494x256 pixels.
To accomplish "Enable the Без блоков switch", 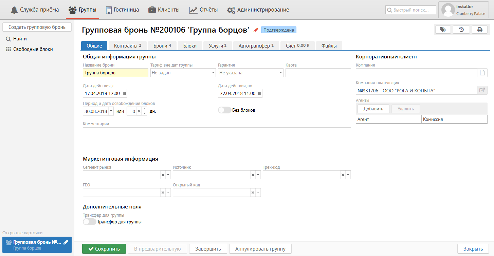I will coord(224,110).
